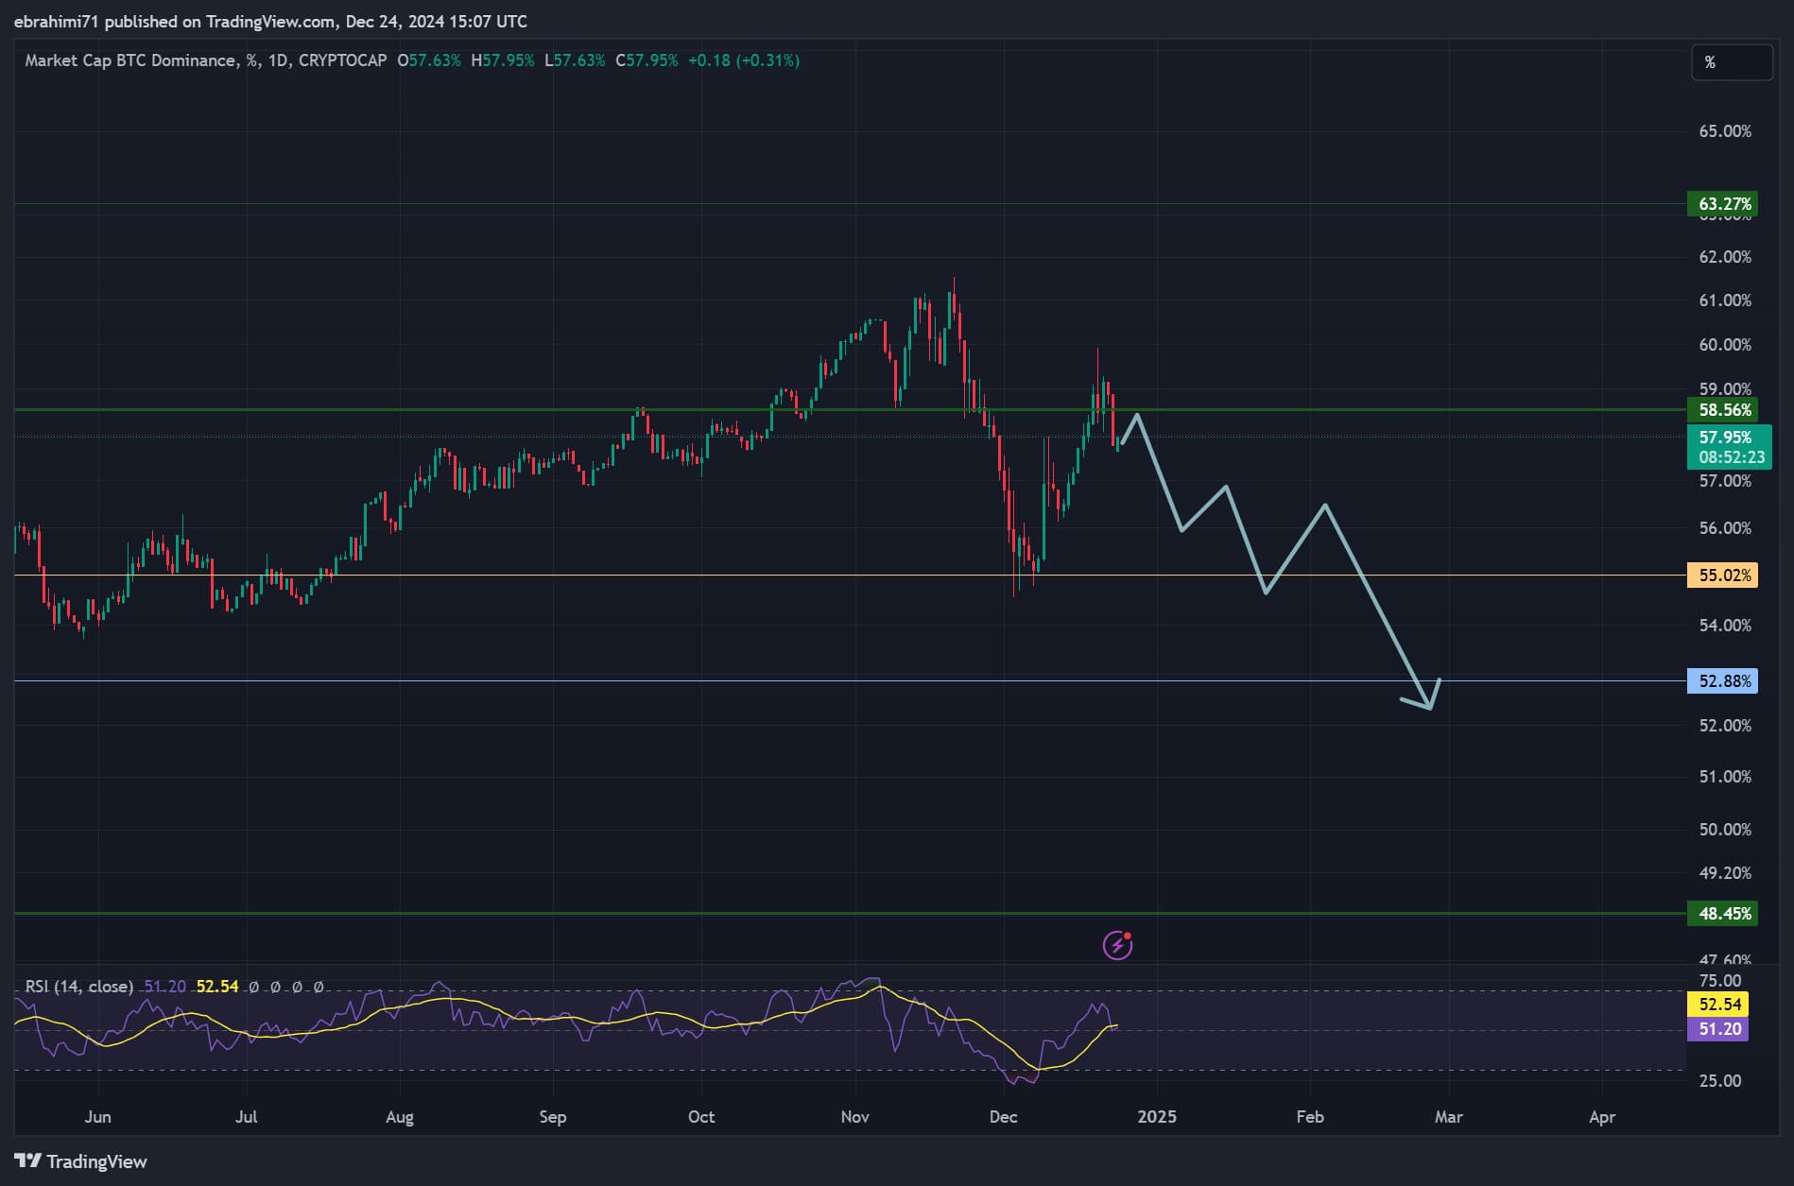Screen dimensions: 1794x1186
Task: Click the blue 52.88% level label
Action: (x=1724, y=681)
